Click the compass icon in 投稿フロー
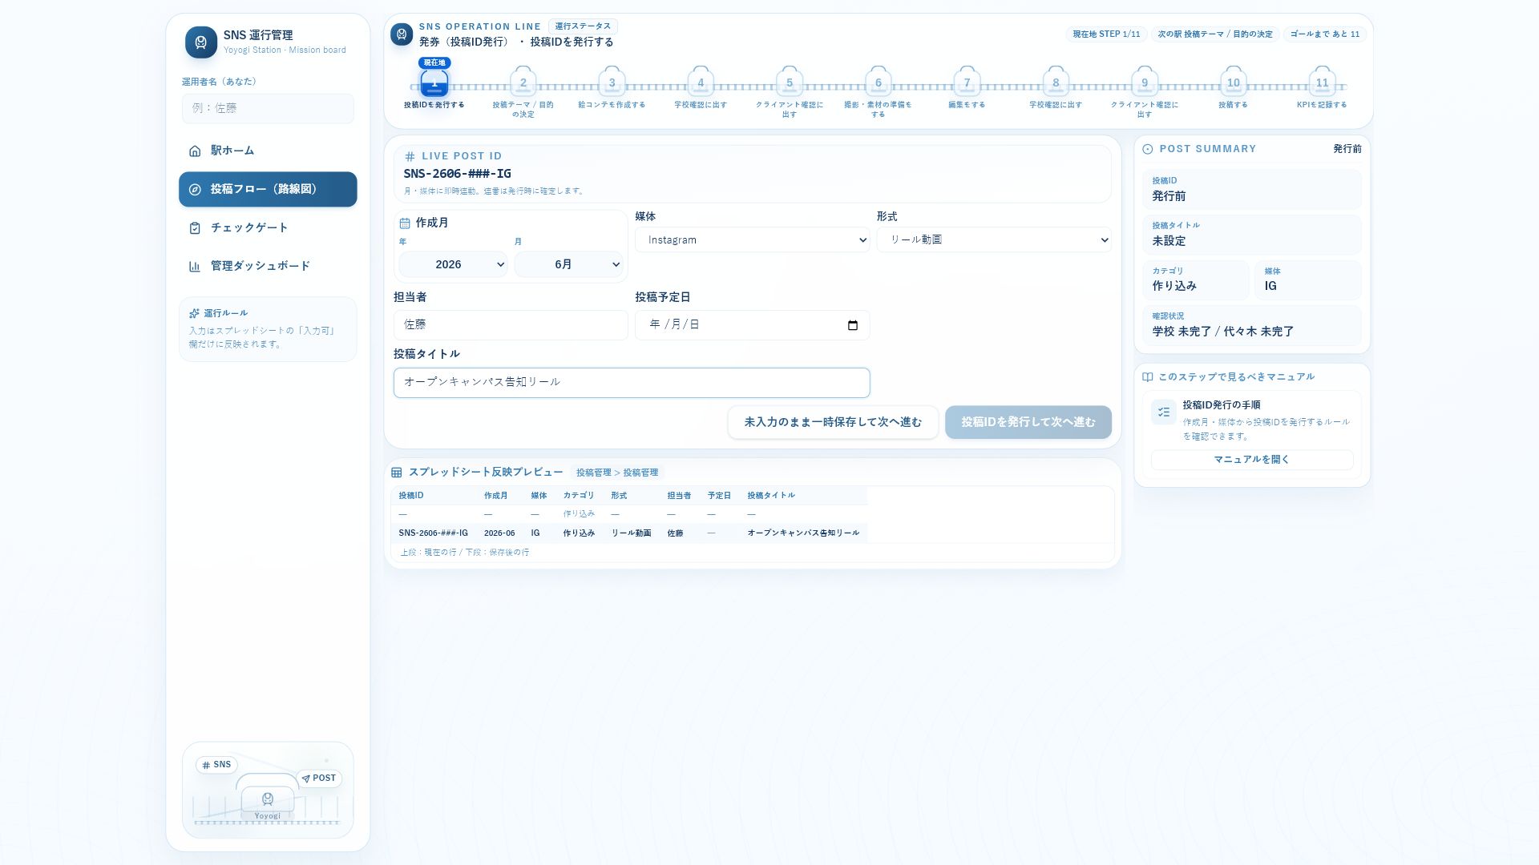1539x865 pixels. pyautogui.click(x=195, y=189)
